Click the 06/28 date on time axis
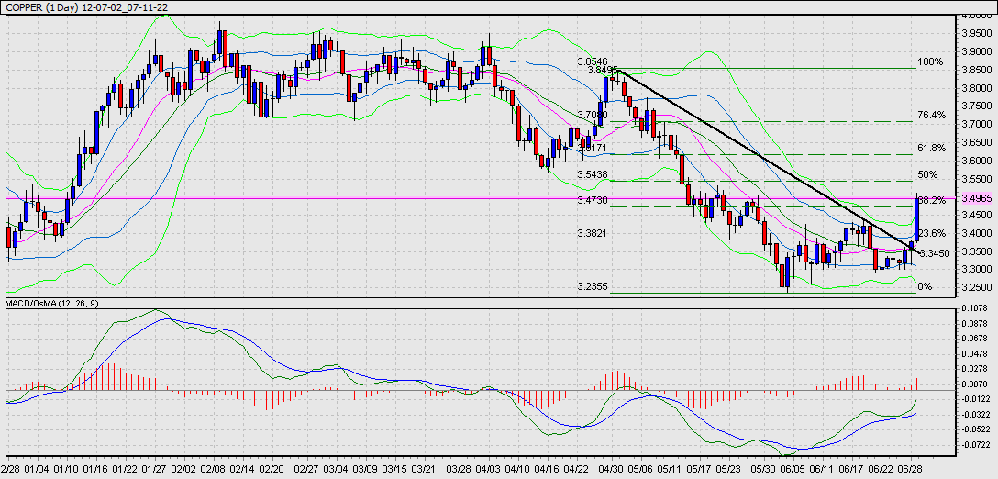The height and width of the screenshot is (479, 998). 909,468
